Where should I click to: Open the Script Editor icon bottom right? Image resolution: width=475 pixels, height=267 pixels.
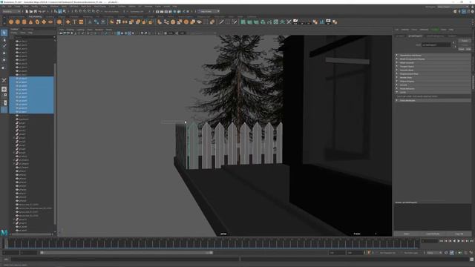pos(472,260)
